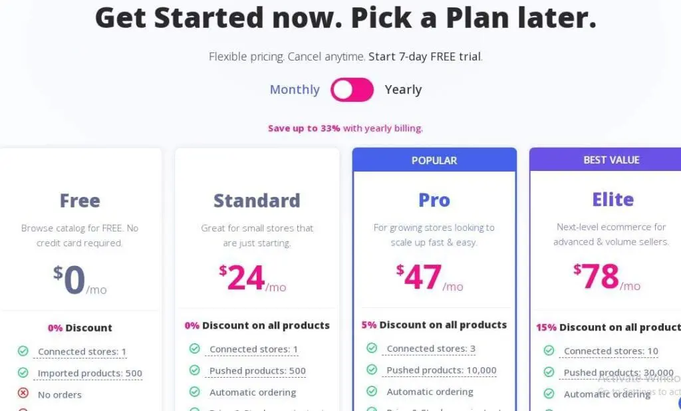Click check icon beside Pro Automatic ordering
The height and width of the screenshot is (411, 681).
click(372, 391)
